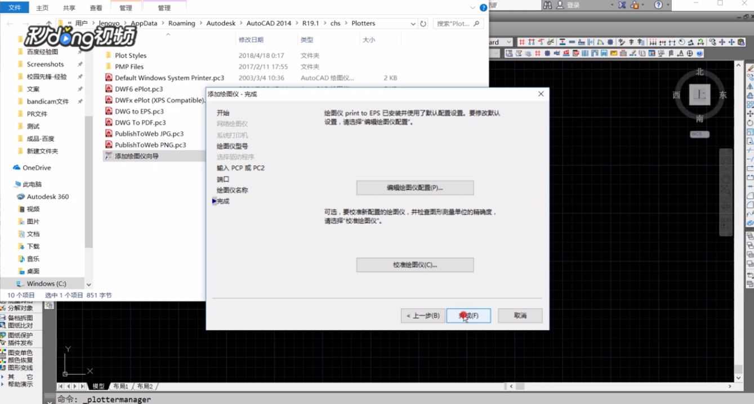Open the 文件 tab in File Explorer
This screenshot has height=404, width=754.
pos(15,8)
